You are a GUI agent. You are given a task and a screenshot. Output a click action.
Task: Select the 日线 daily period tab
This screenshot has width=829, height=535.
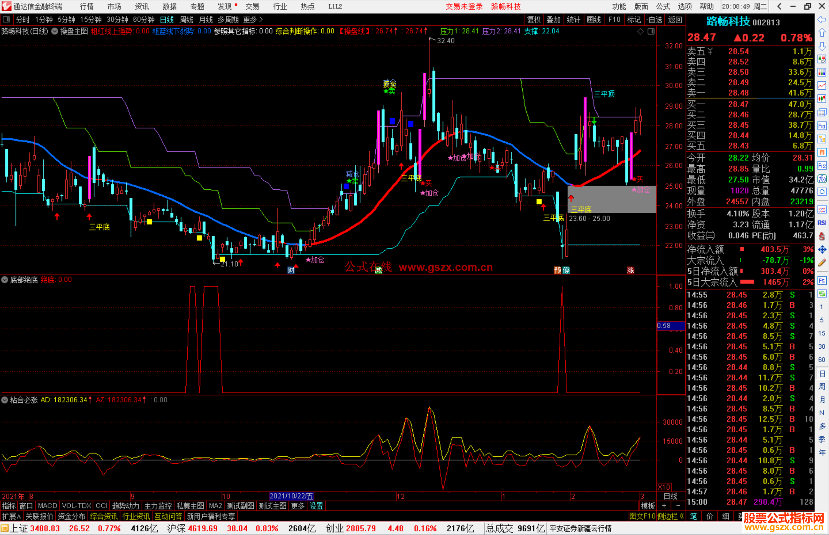167,20
